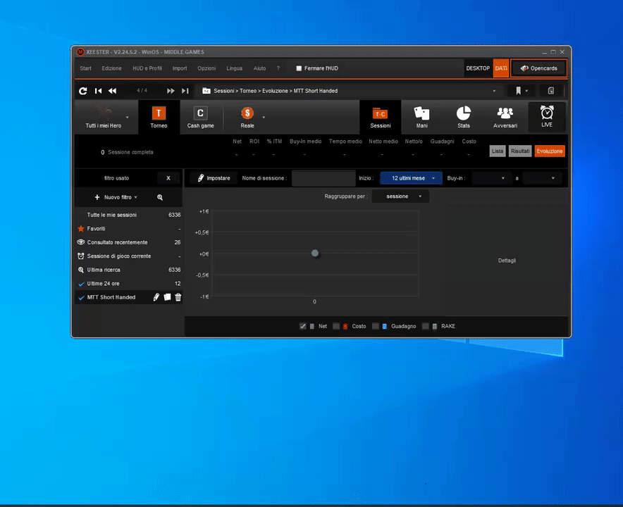The image size is (623, 507).
Task: Delete the MTT Short Handed filter
Action: 178,297
